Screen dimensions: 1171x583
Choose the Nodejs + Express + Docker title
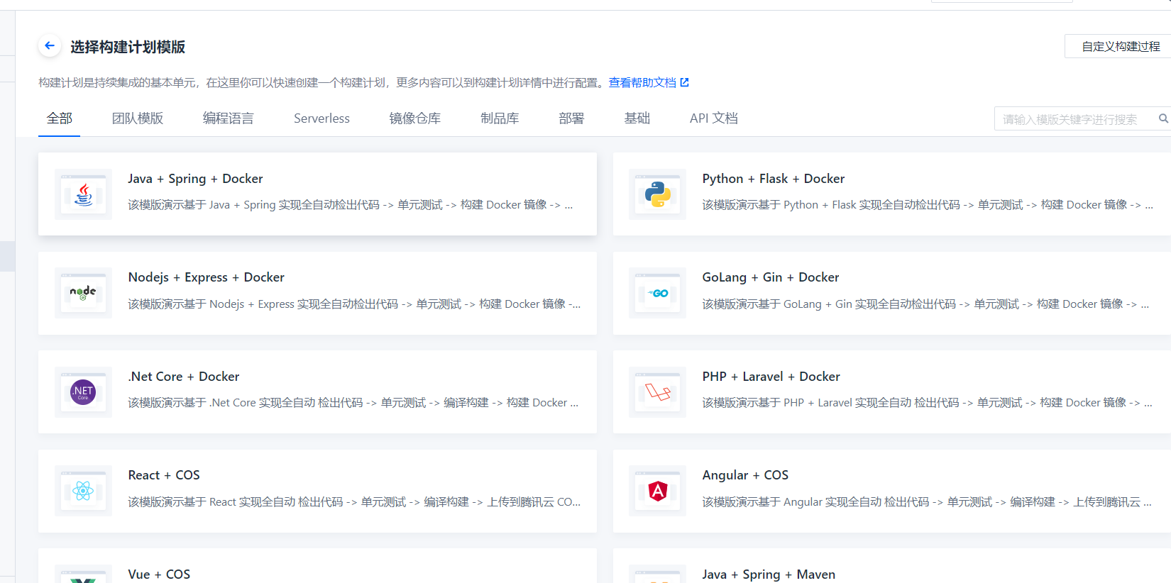(207, 277)
